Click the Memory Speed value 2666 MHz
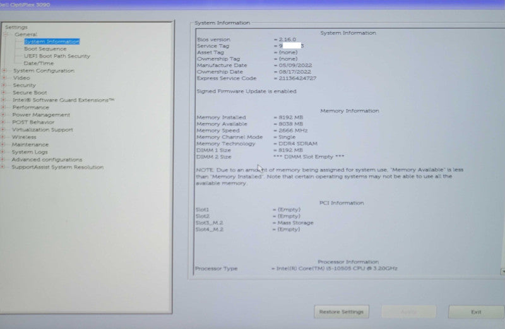The width and height of the screenshot is (505, 329). [293, 131]
